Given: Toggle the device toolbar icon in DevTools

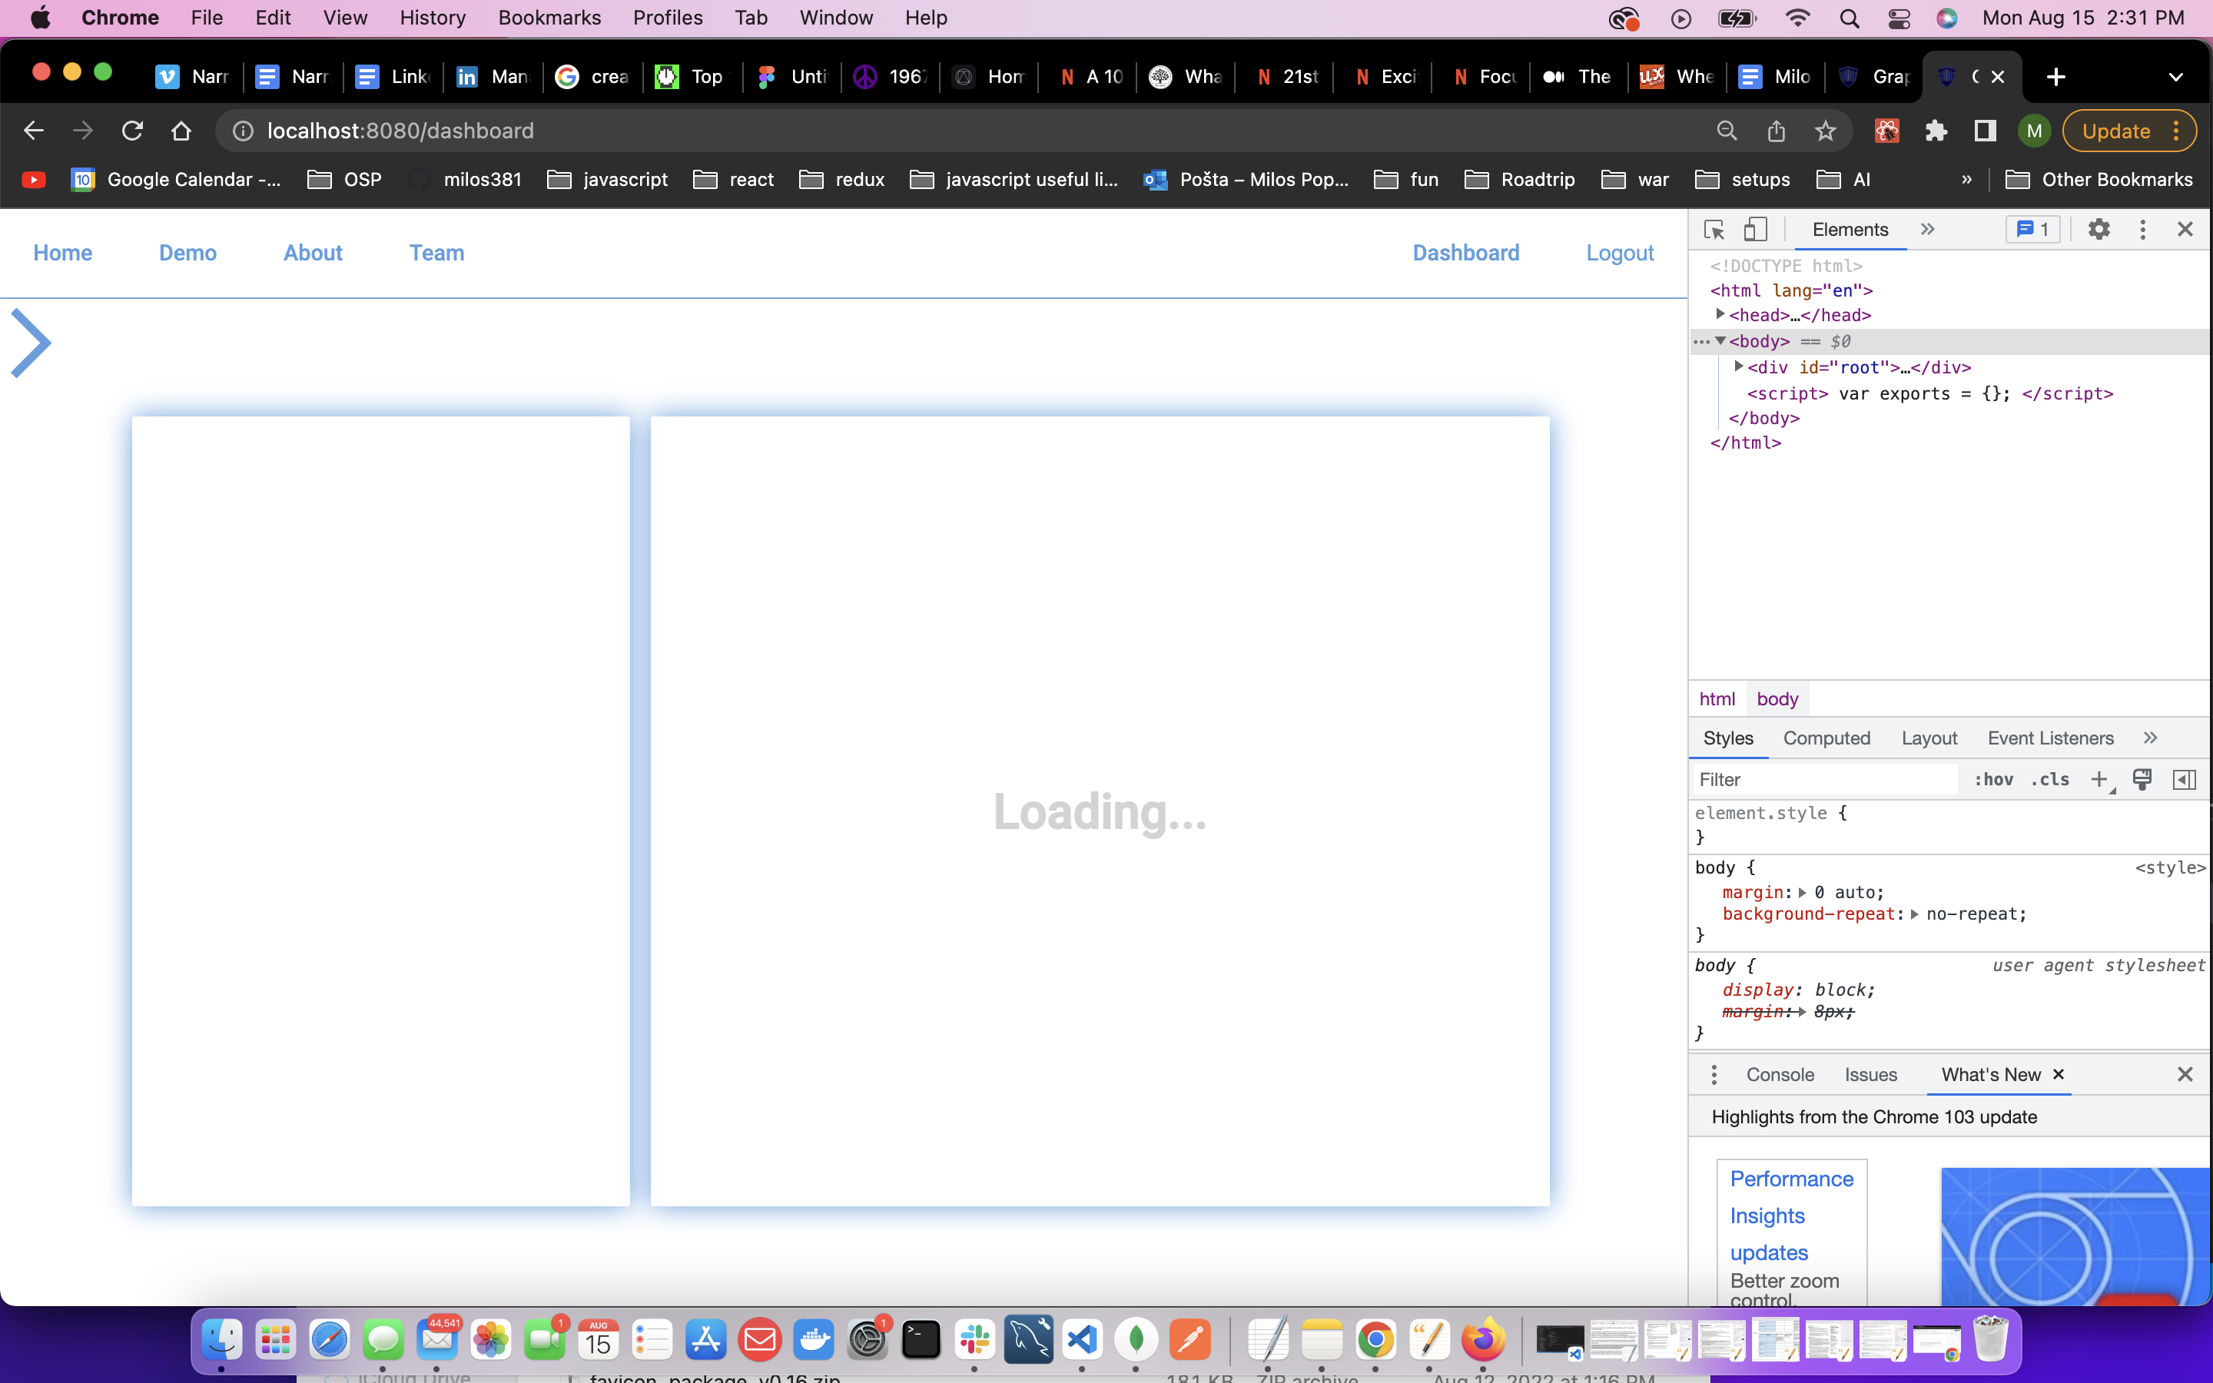Looking at the screenshot, I should [x=1755, y=230].
